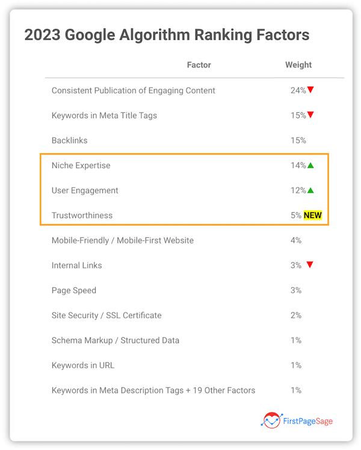Click Schema Markup / Structured Data row
This screenshot has height=450, width=361.
pyautogui.click(x=116, y=340)
